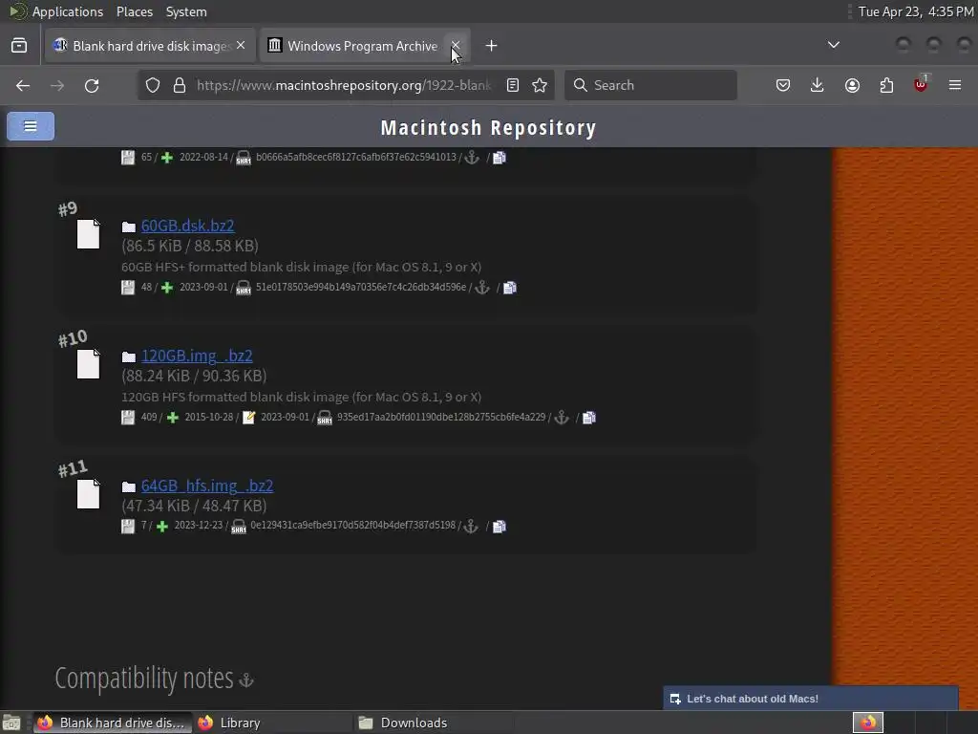Screen dimensions: 978x734
Task: Toggle reader view icon
Action: [x=513, y=85]
